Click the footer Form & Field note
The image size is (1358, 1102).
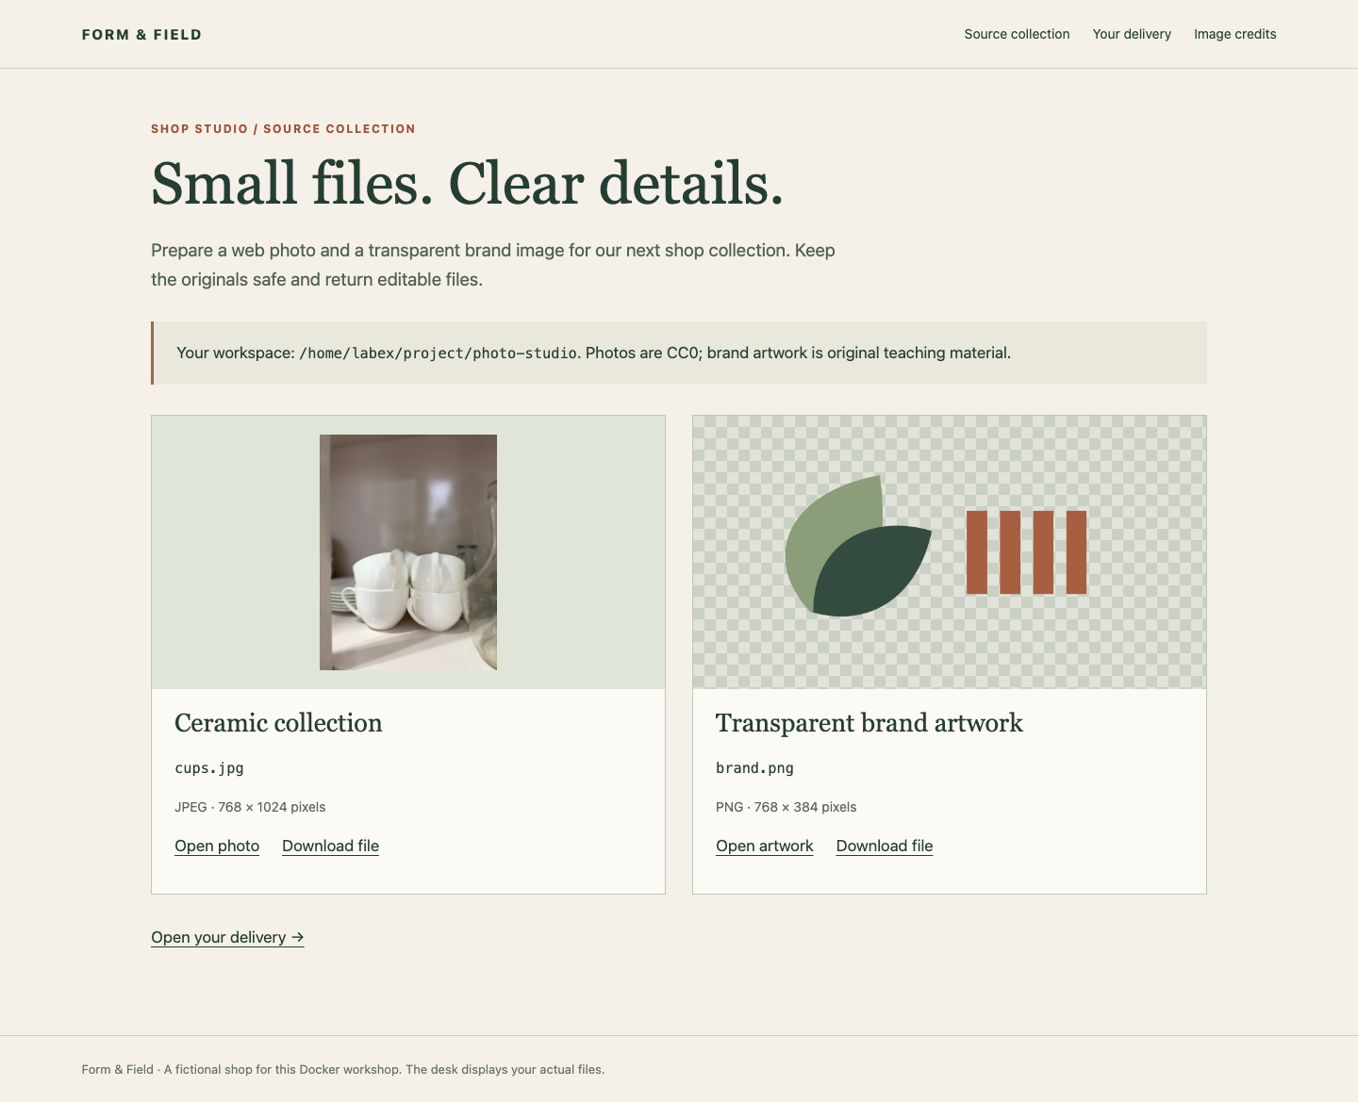click(343, 1069)
